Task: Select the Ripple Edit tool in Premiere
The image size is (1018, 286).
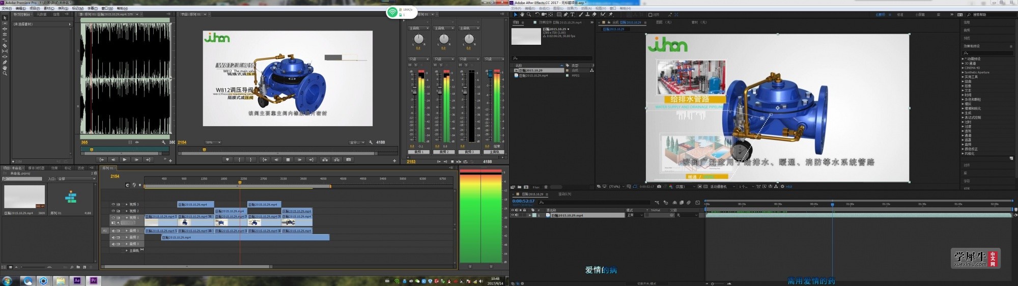Action: [5, 29]
